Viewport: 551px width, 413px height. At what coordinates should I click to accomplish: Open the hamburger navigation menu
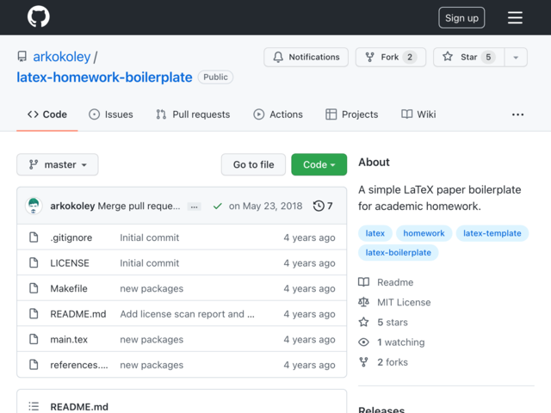click(x=515, y=17)
